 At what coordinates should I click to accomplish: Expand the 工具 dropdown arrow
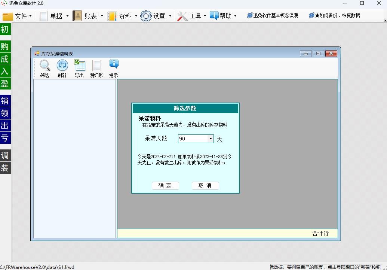pos(205,16)
